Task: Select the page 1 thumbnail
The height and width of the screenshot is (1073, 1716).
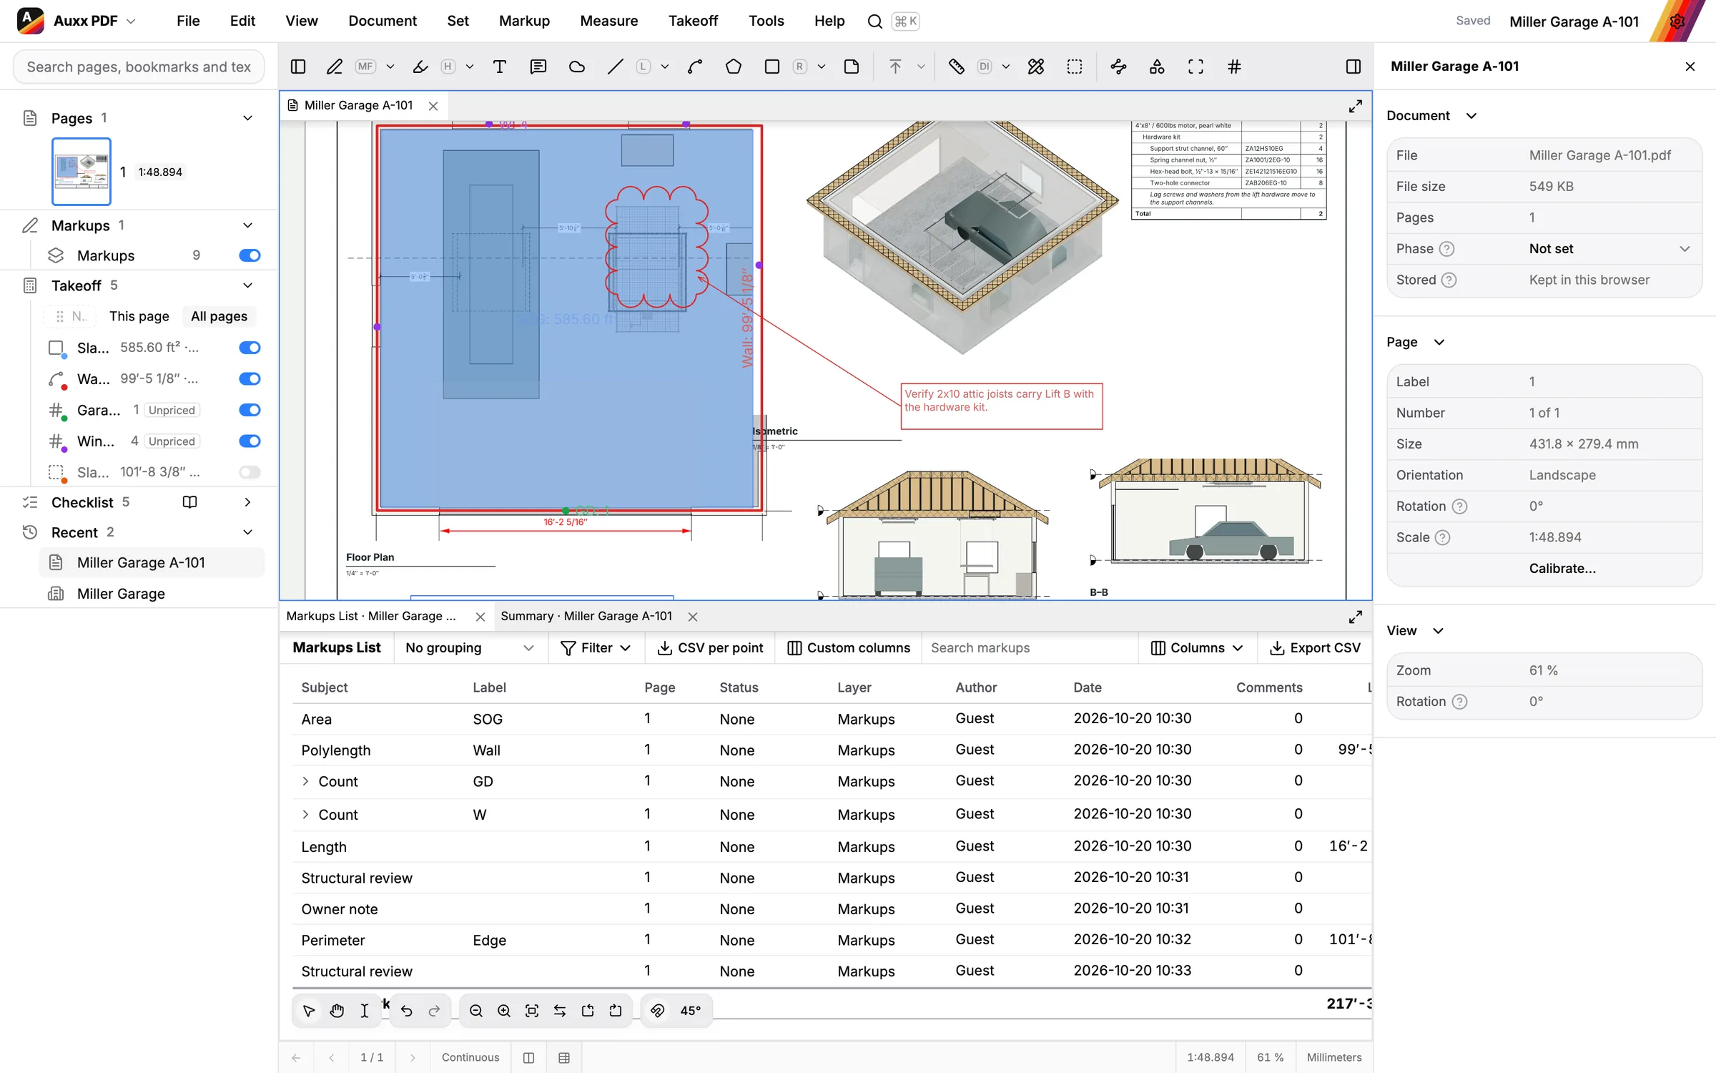Action: point(82,172)
